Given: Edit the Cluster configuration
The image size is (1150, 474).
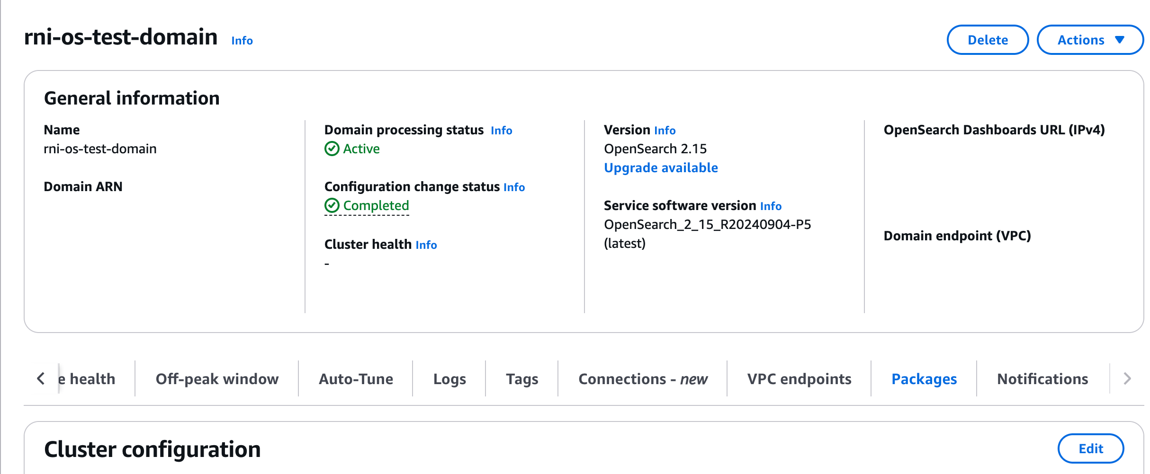Looking at the screenshot, I should [x=1090, y=448].
